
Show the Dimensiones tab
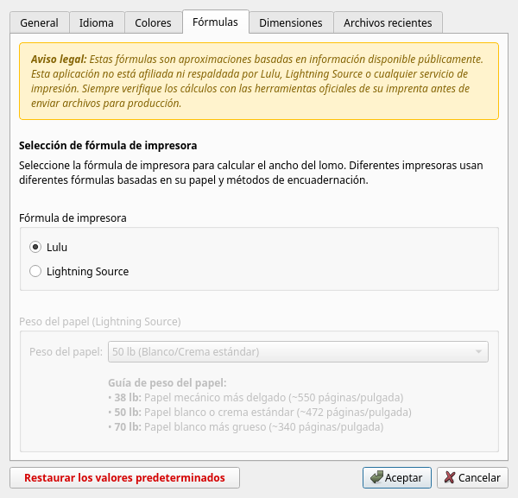[290, 23]
